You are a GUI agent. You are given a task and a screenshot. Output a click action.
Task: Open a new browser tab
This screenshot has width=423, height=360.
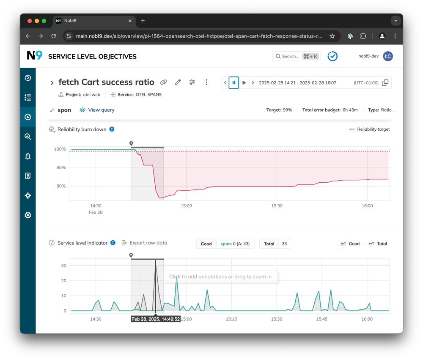[143, 21]
